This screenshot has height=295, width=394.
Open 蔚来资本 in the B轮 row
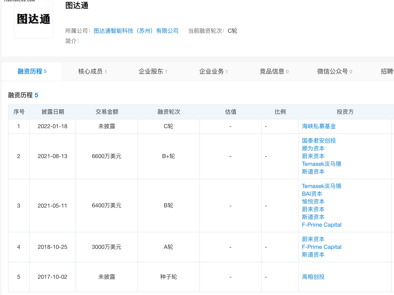pos(313,209)
